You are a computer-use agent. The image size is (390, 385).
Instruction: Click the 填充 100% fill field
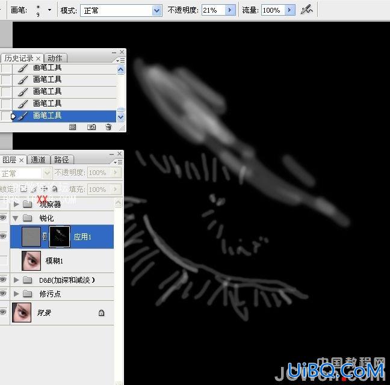click(x=99, y=189)
